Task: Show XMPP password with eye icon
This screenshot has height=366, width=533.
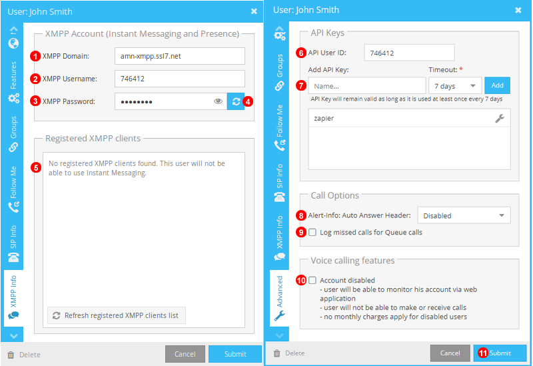Action: pyautogui.click(x=219, y=101)
